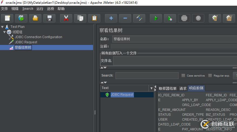Viewport: 237px width, 132px height.
Task: Click the Shutdown test icon
Action: [198, 18]
